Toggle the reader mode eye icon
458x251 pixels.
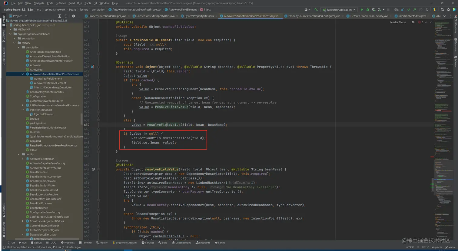click(413, 22)
